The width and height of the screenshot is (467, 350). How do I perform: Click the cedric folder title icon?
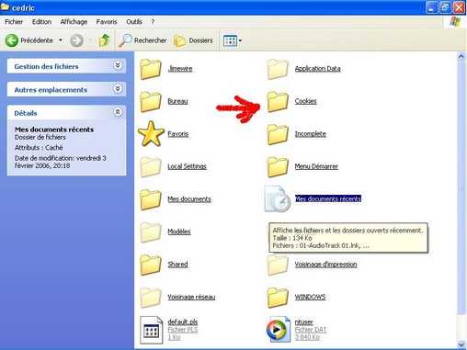click(5, 6)
